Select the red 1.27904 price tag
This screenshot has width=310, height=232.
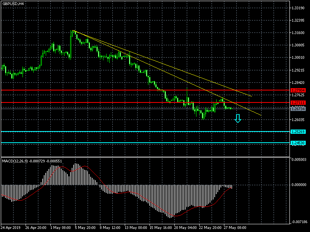tap(298, 90)
